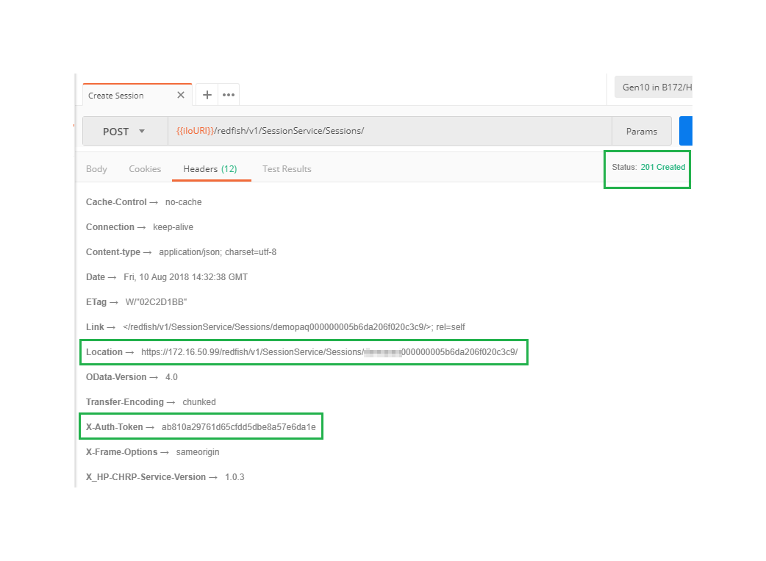Image resolution: width=766 pixels, height=561 pixels.
Task: Open the Gen10 environment selector
Action: coord(653,87)
